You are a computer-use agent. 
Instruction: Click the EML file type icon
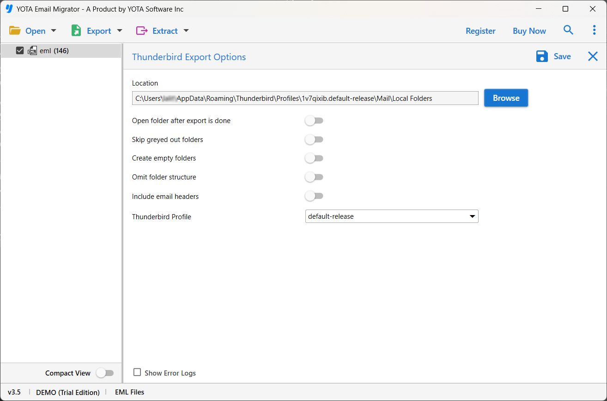pos(32,50)
